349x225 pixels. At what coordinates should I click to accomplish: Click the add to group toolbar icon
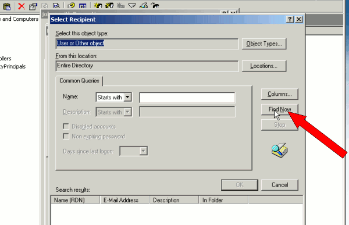point(155,5)
